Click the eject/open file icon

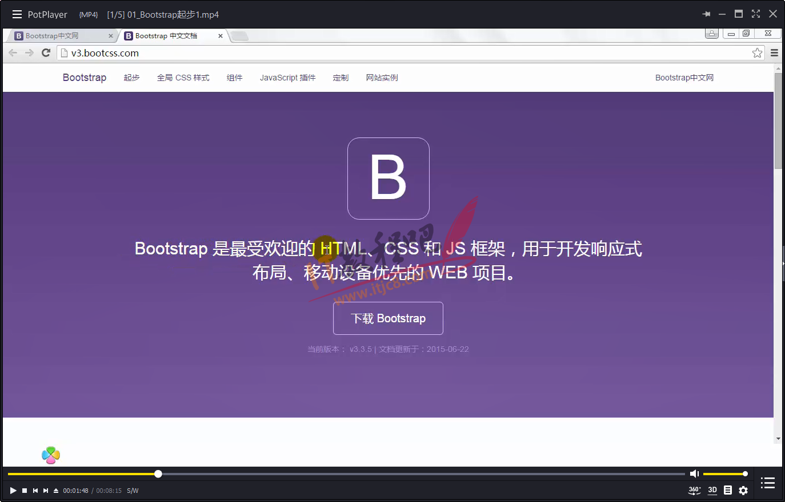pyautogui.click(x=56, y=491)
